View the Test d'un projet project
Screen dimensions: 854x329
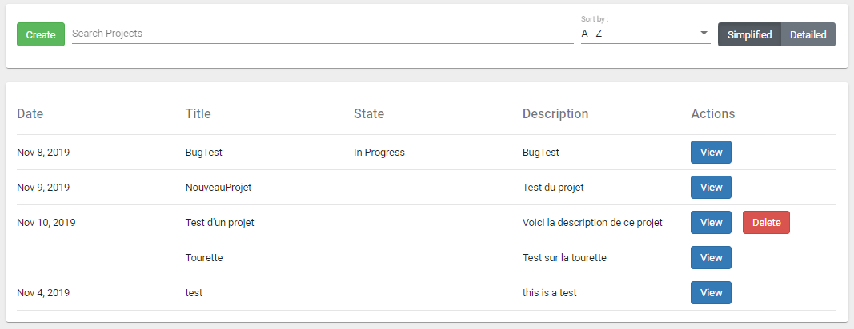(711, 223)
